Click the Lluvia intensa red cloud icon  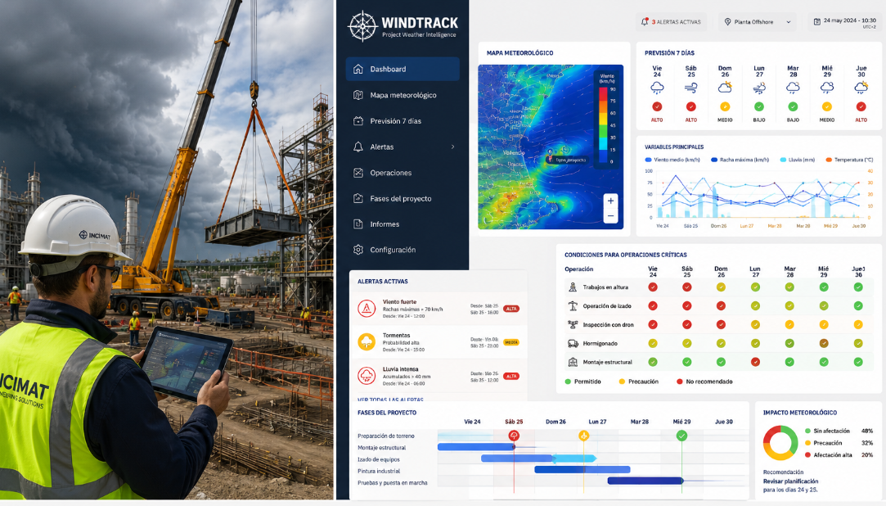coord(367,375)
